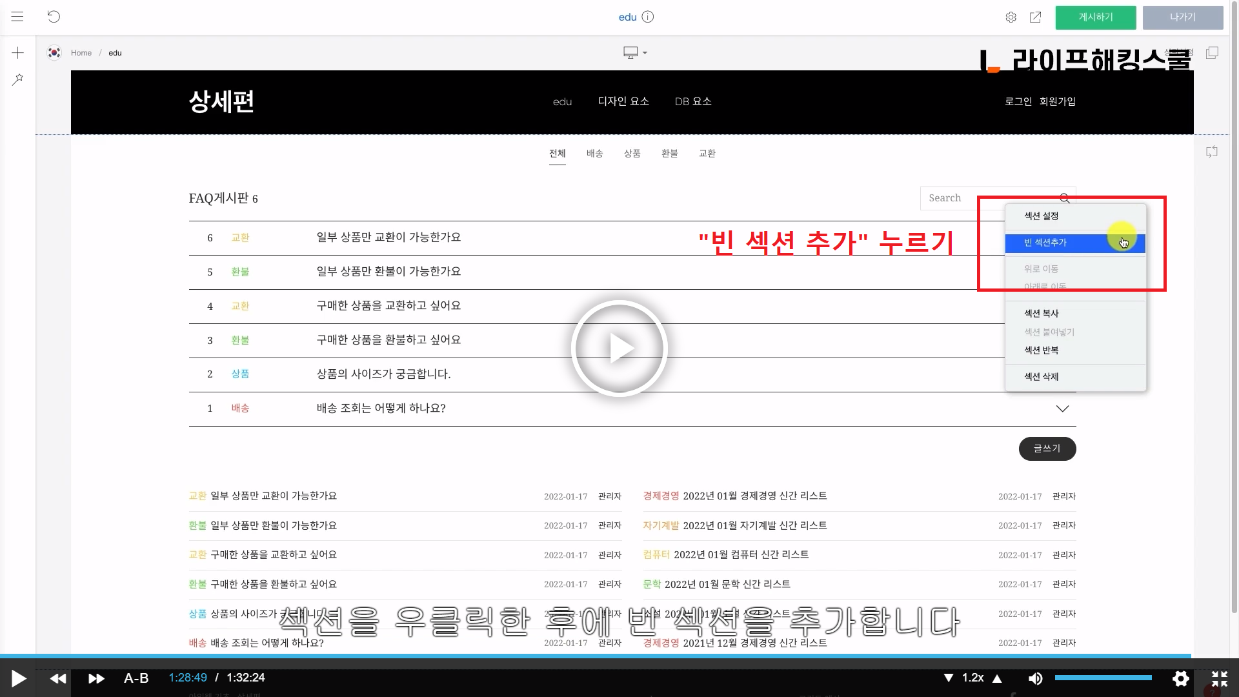Adjust the video volume slider
Viewport: 1239px width, 697px height.
pyautogui.click(x=1103, y=678)
